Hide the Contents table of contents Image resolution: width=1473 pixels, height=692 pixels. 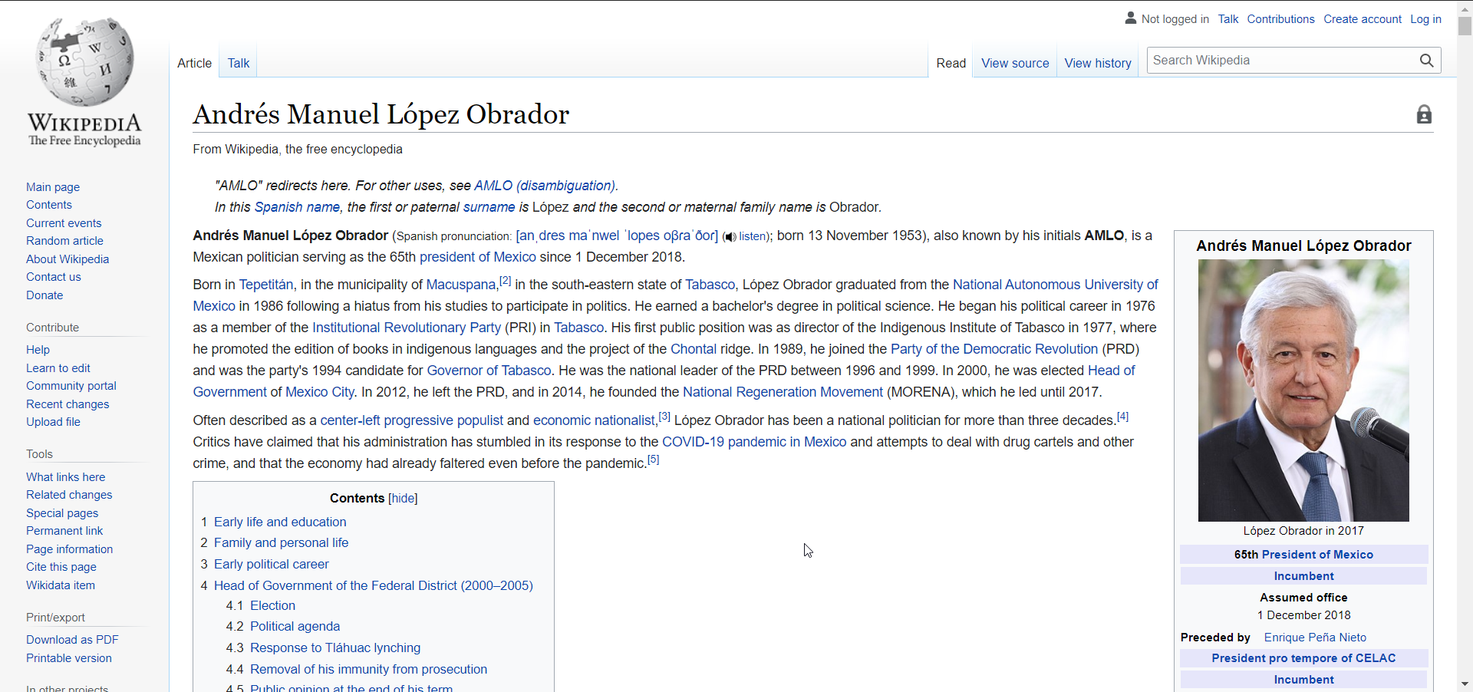point(403,499)
